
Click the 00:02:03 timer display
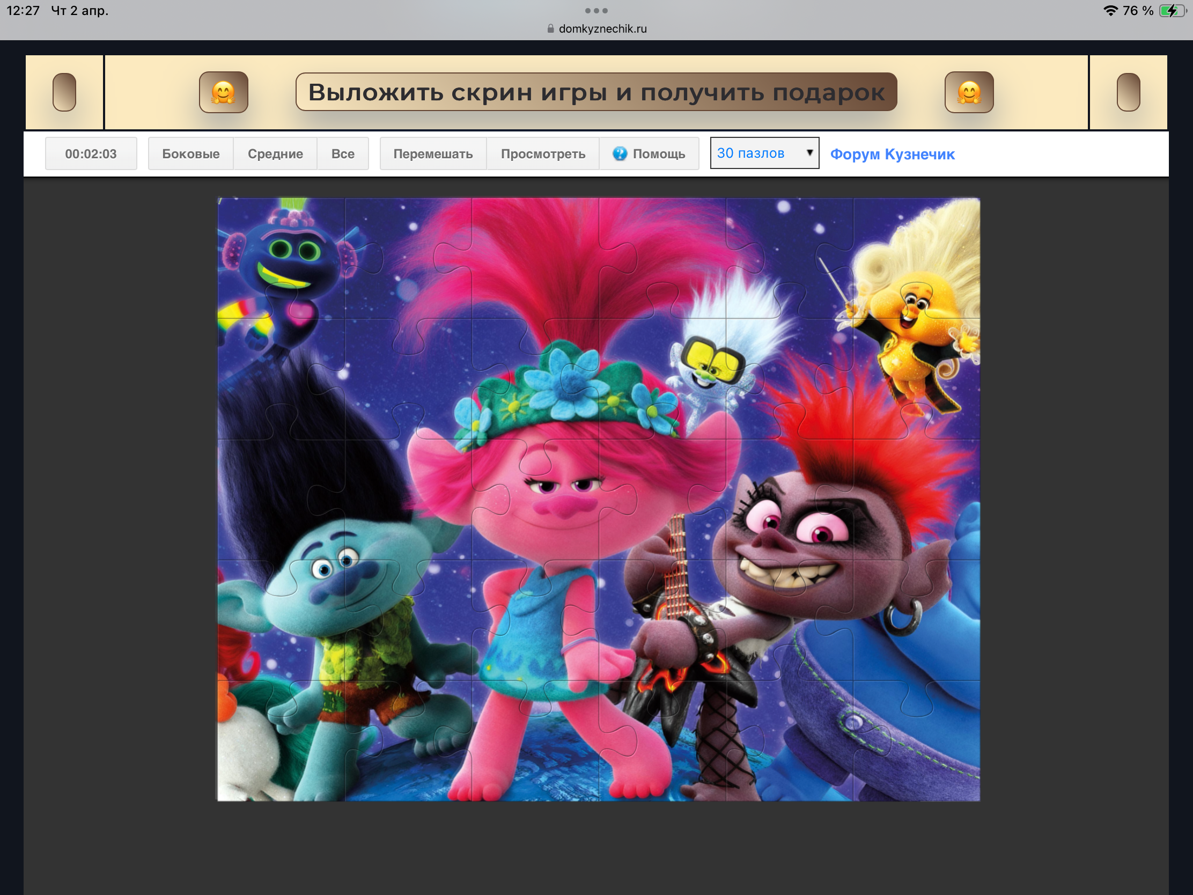coord(91,154)
